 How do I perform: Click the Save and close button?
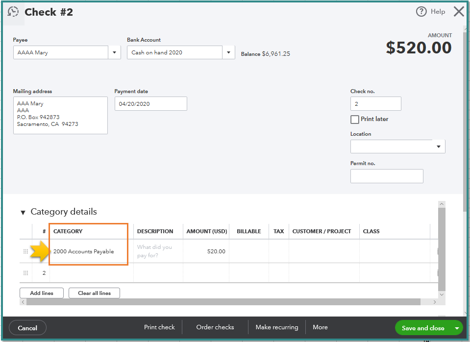pos(423,328)
